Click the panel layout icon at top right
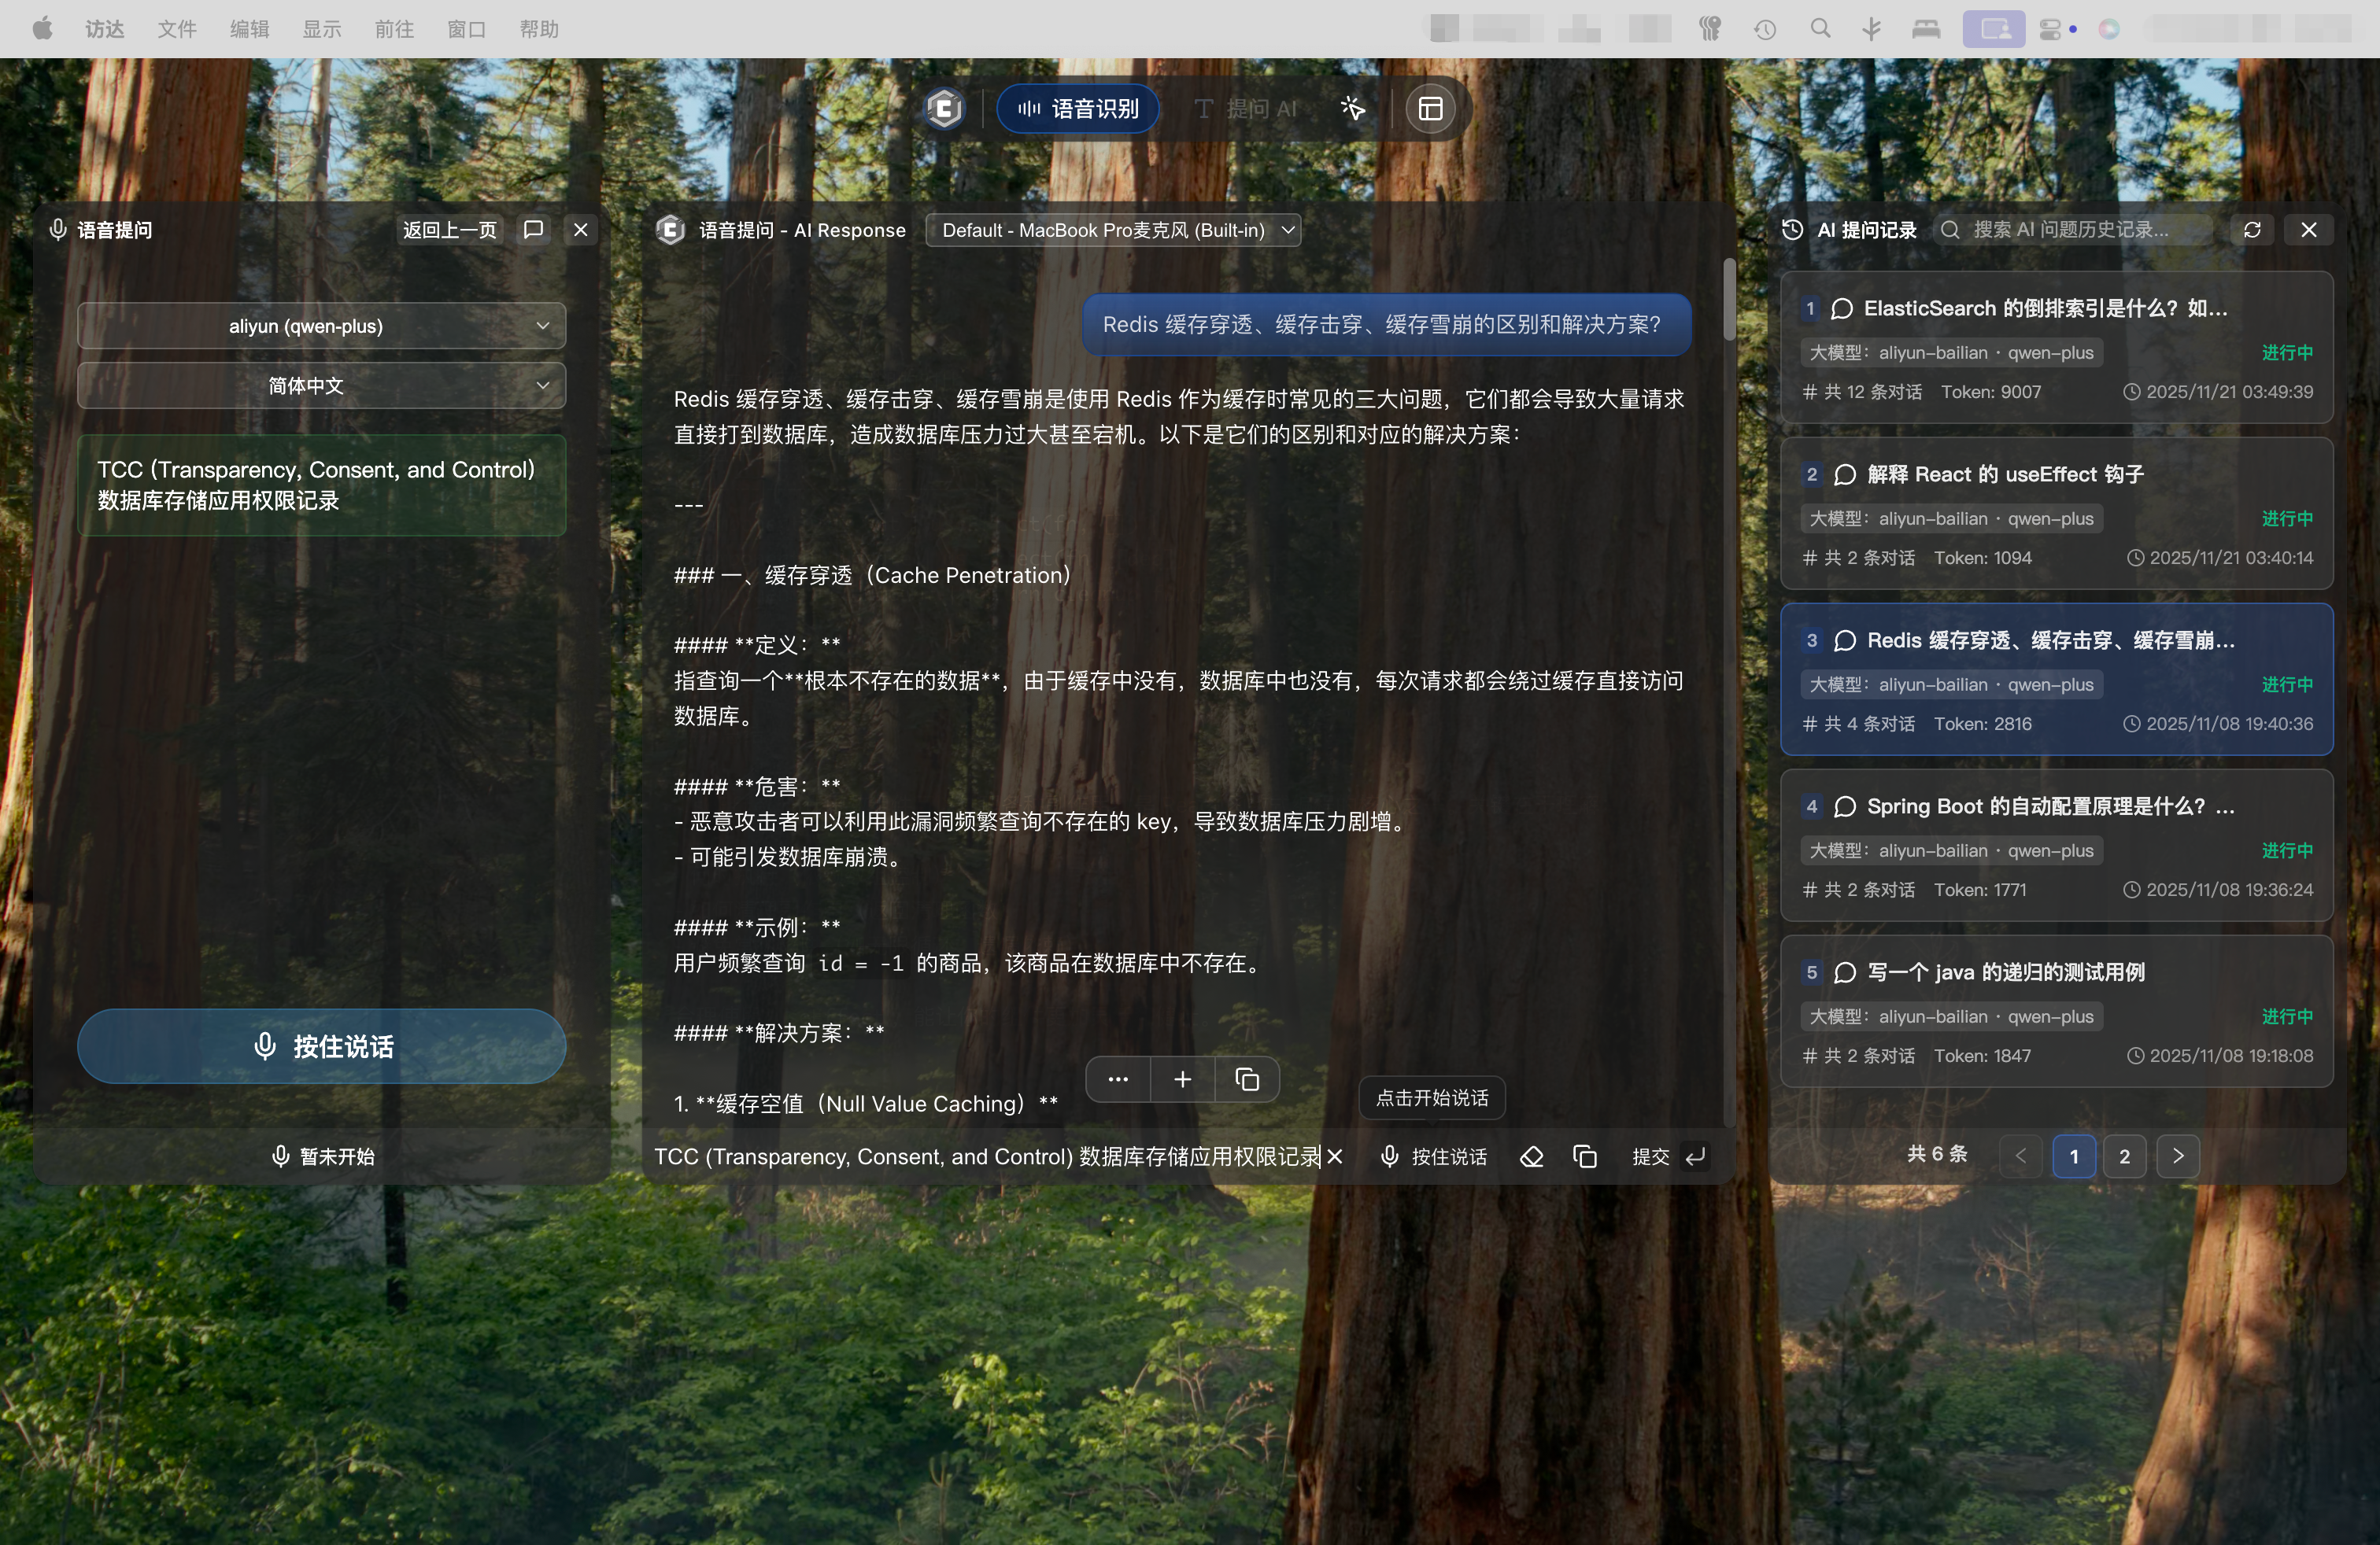Viewport: 2380px width, 1545px height. click(1430, 108)
